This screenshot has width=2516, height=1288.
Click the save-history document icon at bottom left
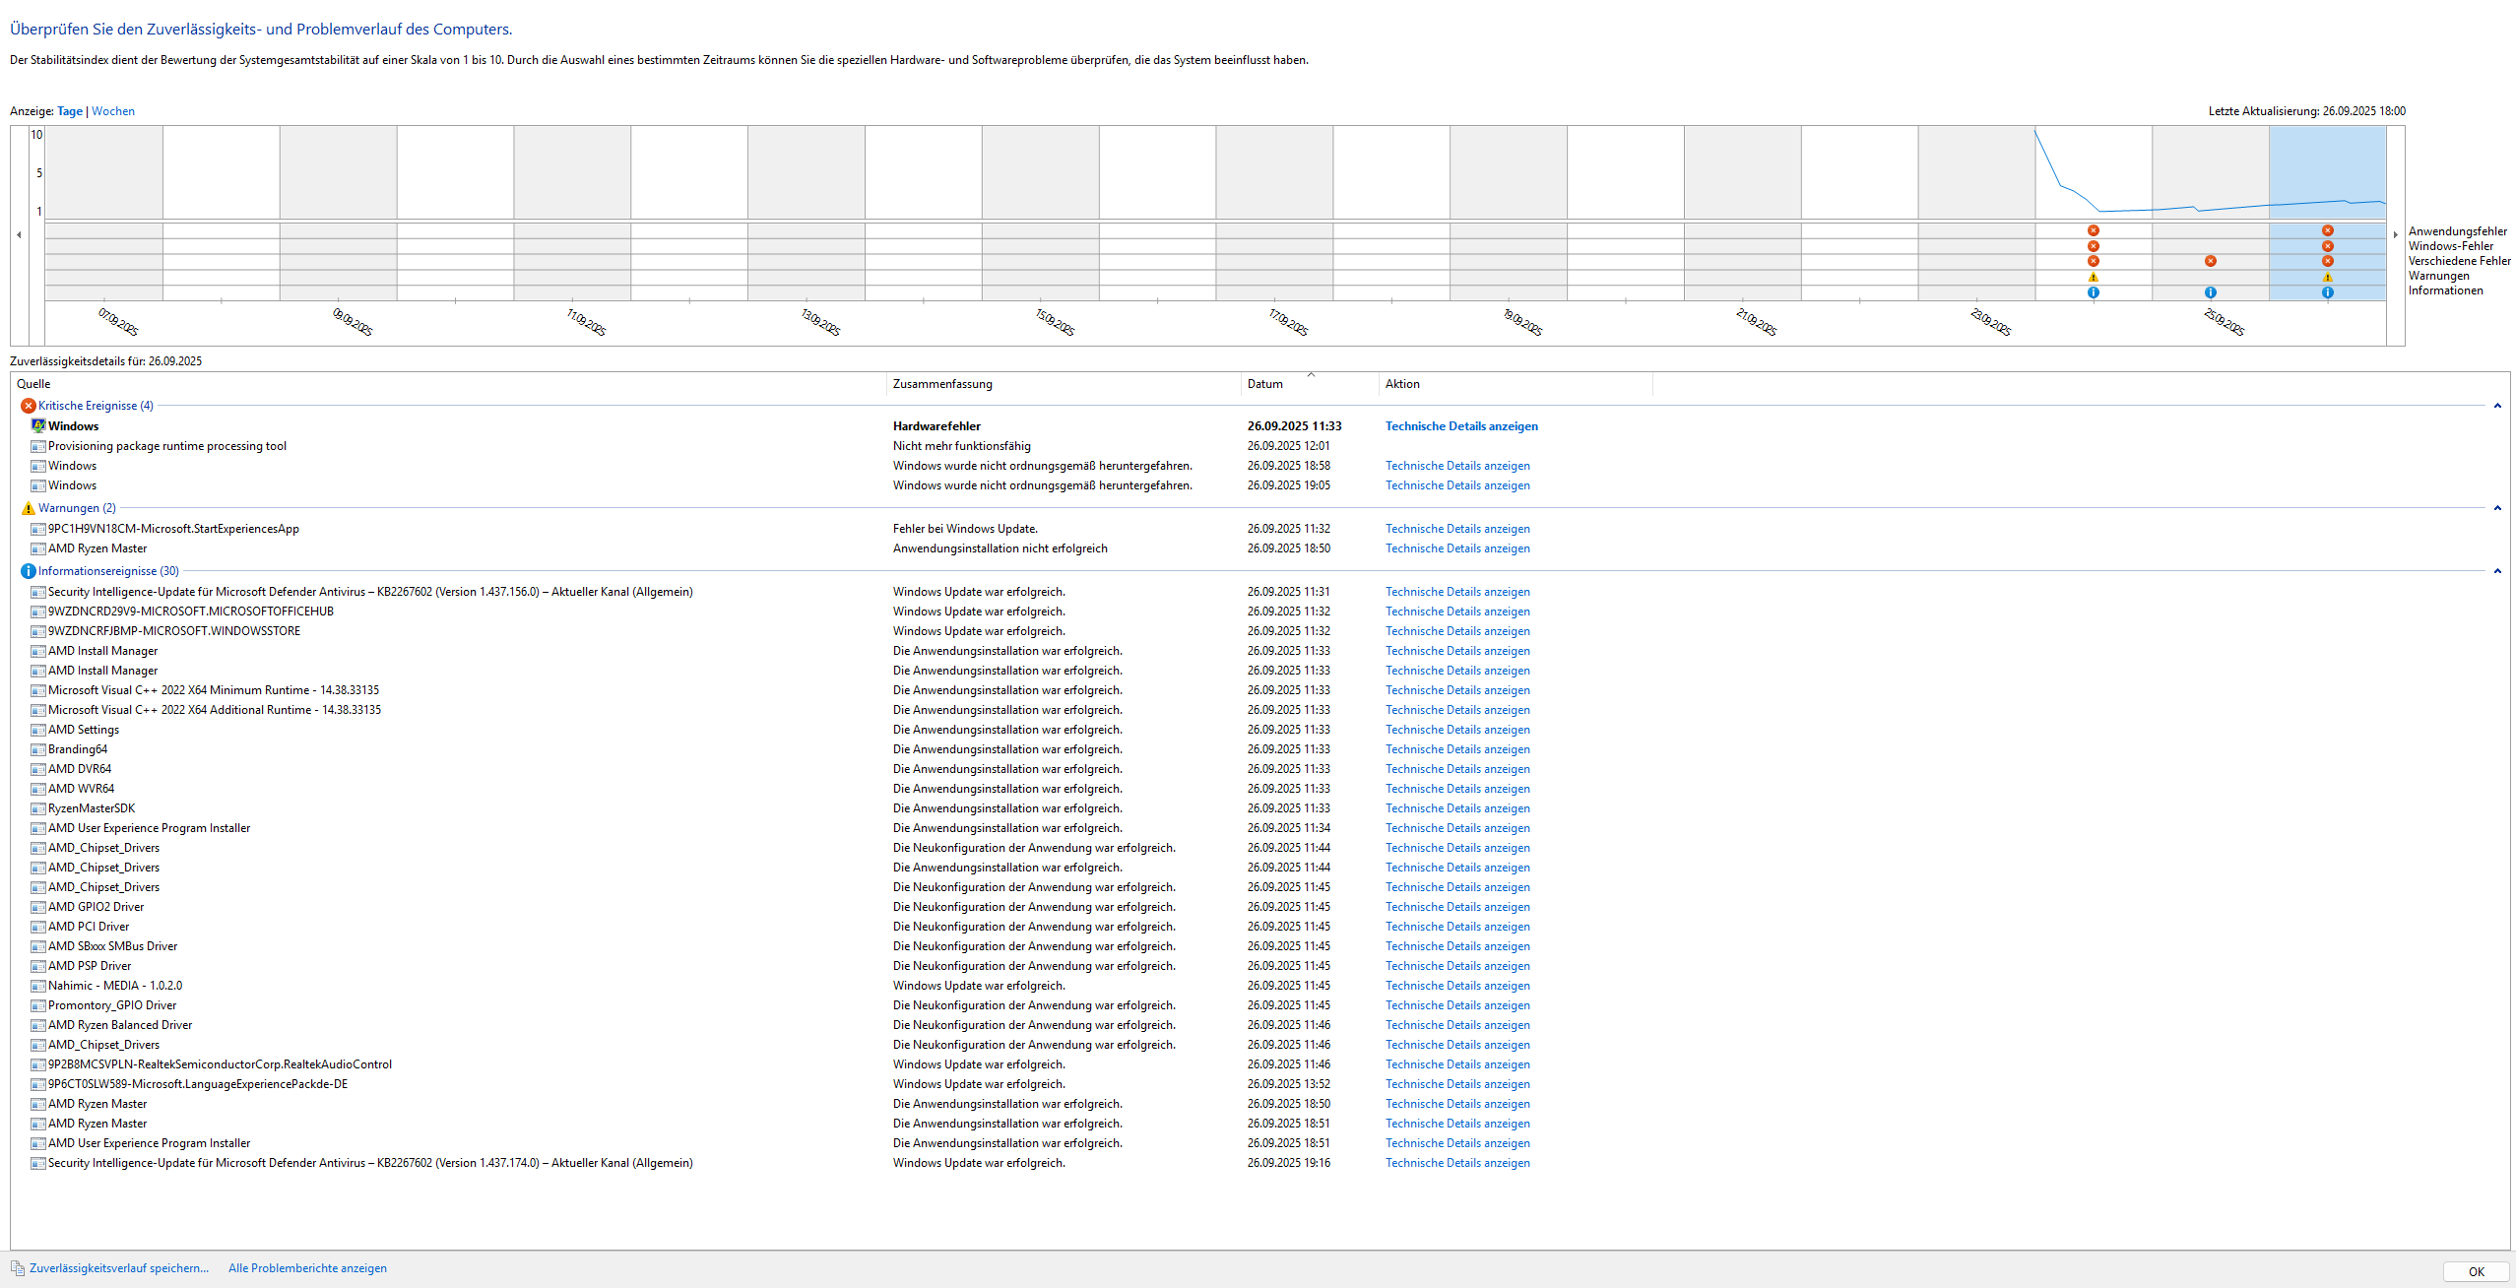[18, 1268]
